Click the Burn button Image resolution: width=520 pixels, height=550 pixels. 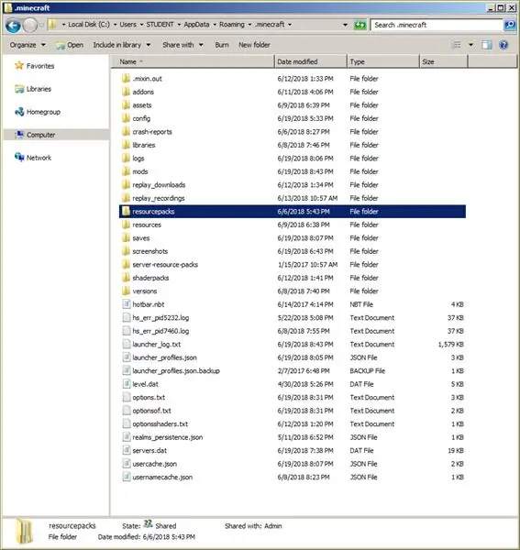[x=222, y=45]
